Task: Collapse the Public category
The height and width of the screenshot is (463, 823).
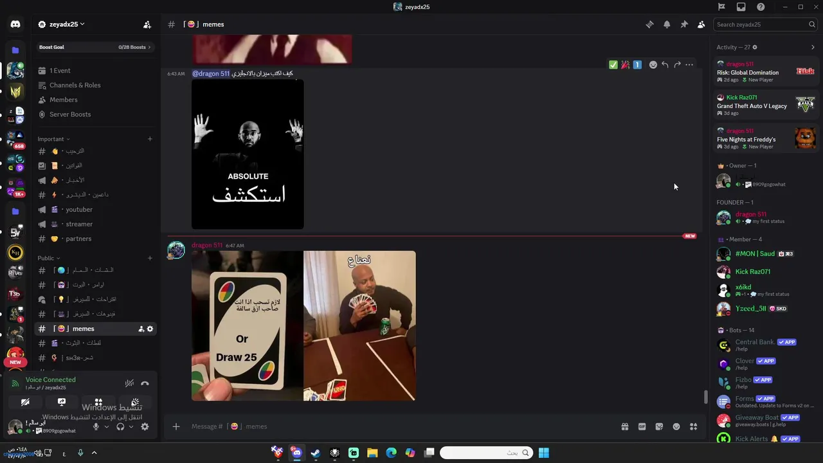Action: (x=49, y=258)
